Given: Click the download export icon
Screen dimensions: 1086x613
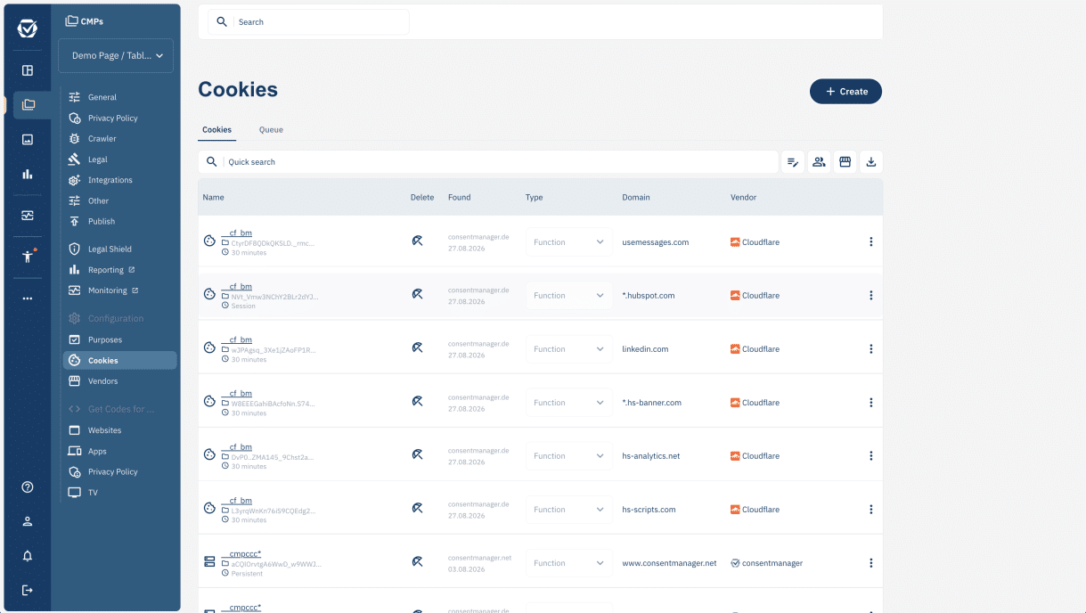Looking at the screenshot, I should pos(871,162).
